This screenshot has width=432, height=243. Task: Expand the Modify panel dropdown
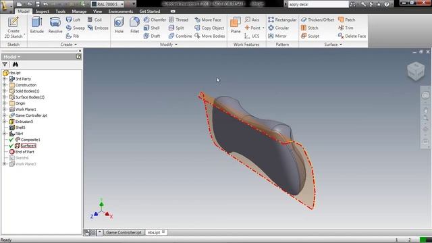click(x=169, y=45)
